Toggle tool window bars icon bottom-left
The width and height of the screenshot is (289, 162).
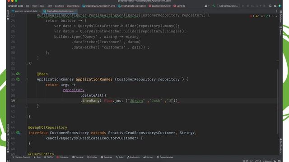point(8,161)
